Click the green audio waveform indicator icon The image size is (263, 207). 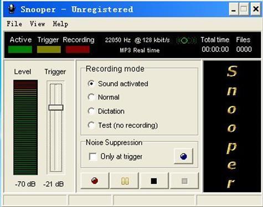pyautogui.click(x=186, y=40)
